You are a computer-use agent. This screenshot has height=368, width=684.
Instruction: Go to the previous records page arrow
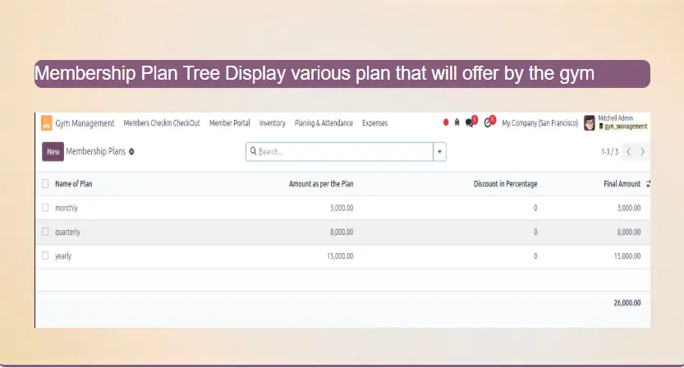628,152
